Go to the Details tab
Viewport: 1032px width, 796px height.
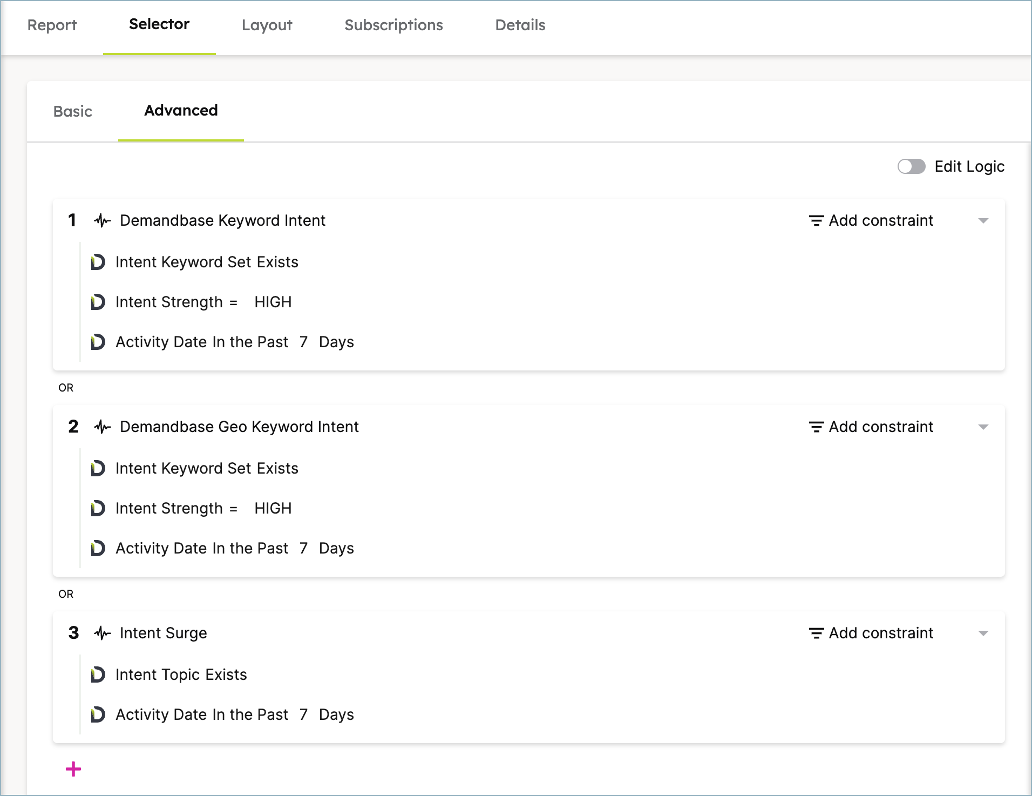520,25
